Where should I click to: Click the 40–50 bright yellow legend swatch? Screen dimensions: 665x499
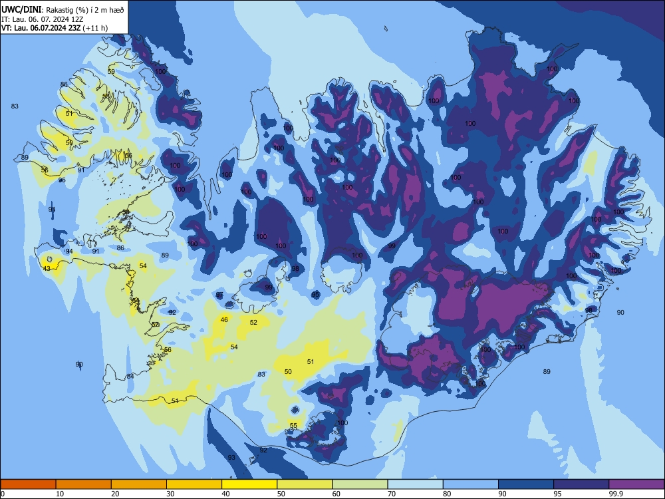point(249,484)
